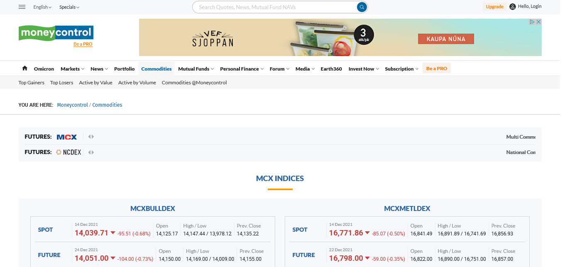Click the MCX futures logo
567x267 pixels.
pyautogui.click(x=66, y=137)
